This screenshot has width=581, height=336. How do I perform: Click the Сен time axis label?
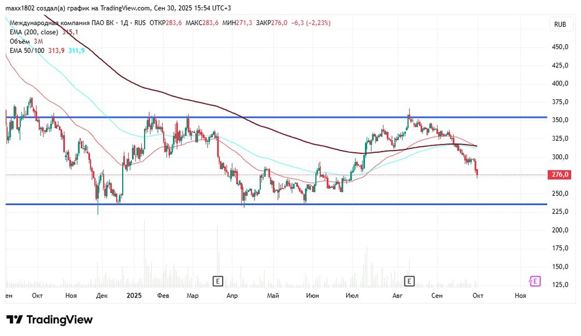pyautogui.click(x=437, y=295)
